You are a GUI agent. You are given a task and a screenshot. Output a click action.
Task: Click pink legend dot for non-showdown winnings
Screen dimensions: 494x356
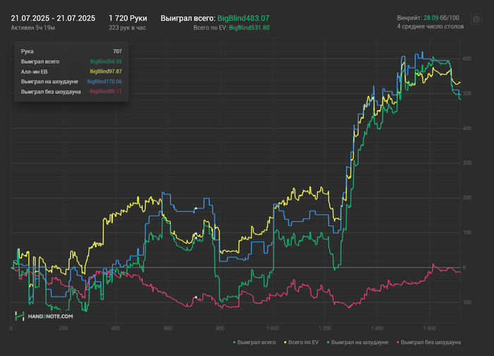click(397, 342)
